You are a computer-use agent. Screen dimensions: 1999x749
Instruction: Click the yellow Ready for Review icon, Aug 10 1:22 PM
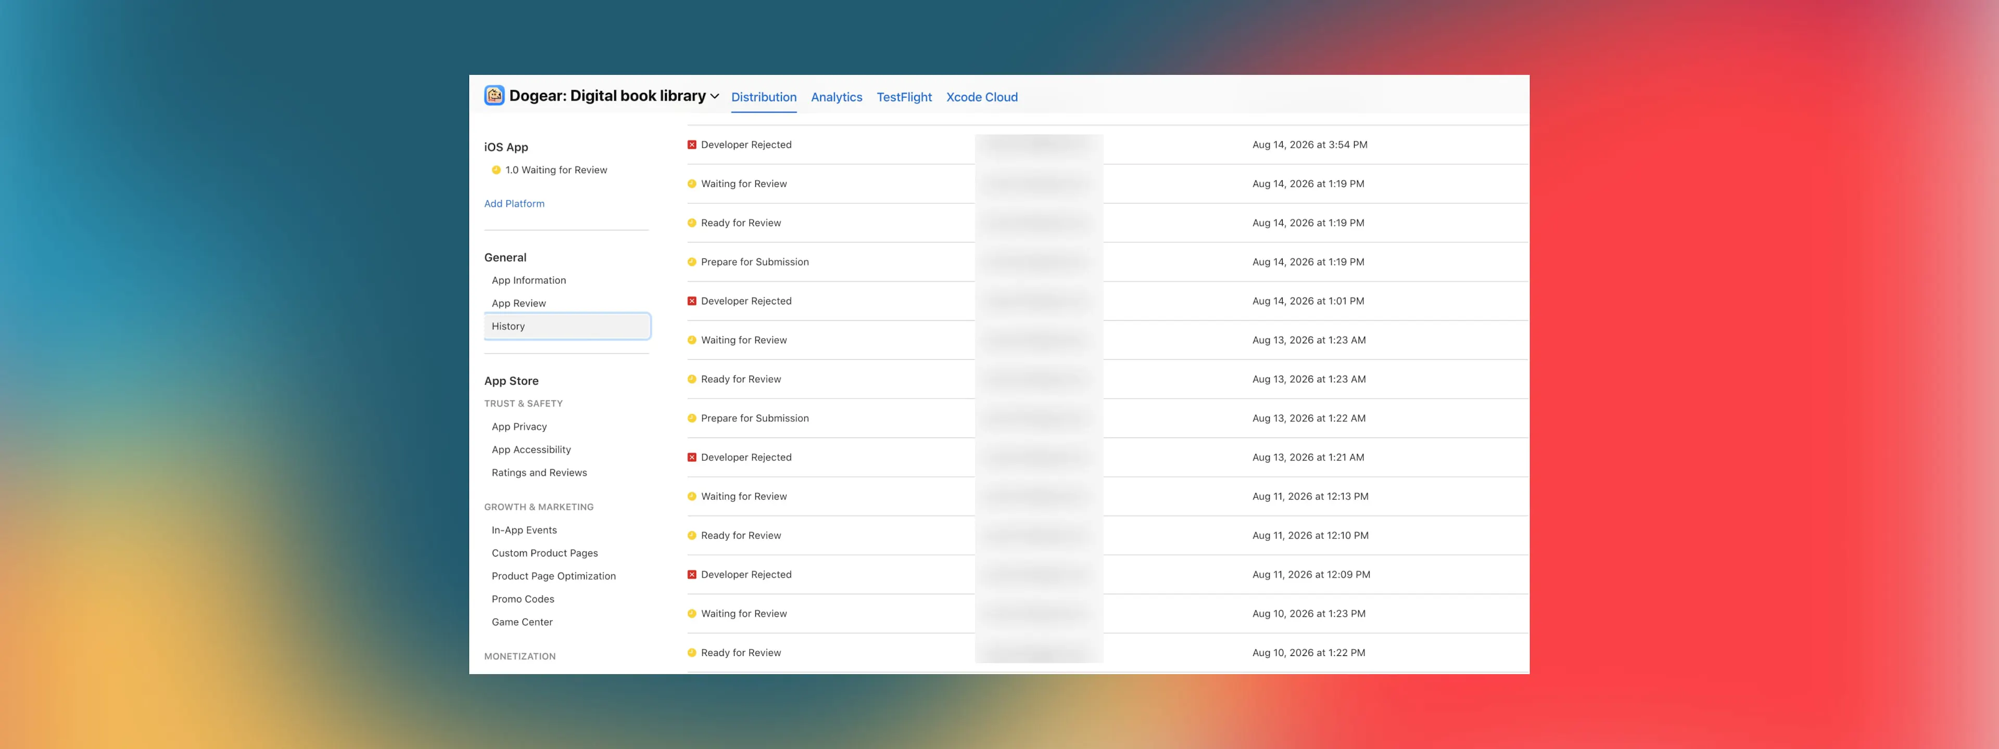coord(691,653)
